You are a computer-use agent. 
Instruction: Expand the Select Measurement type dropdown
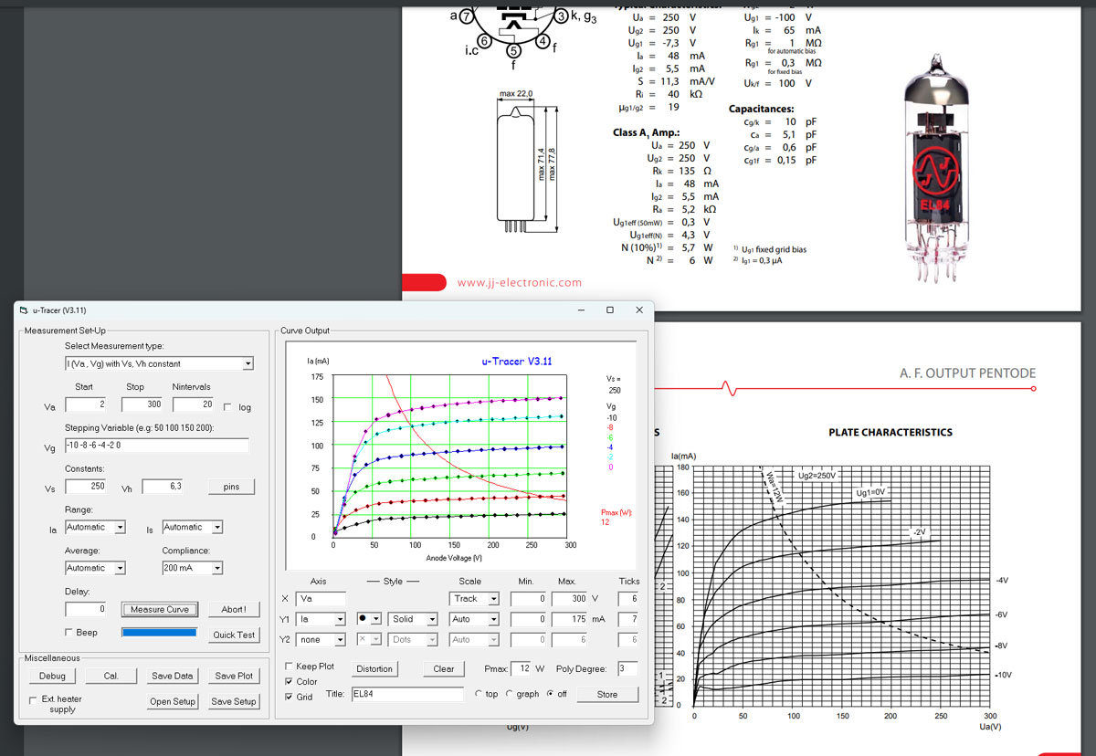[248, 363]
